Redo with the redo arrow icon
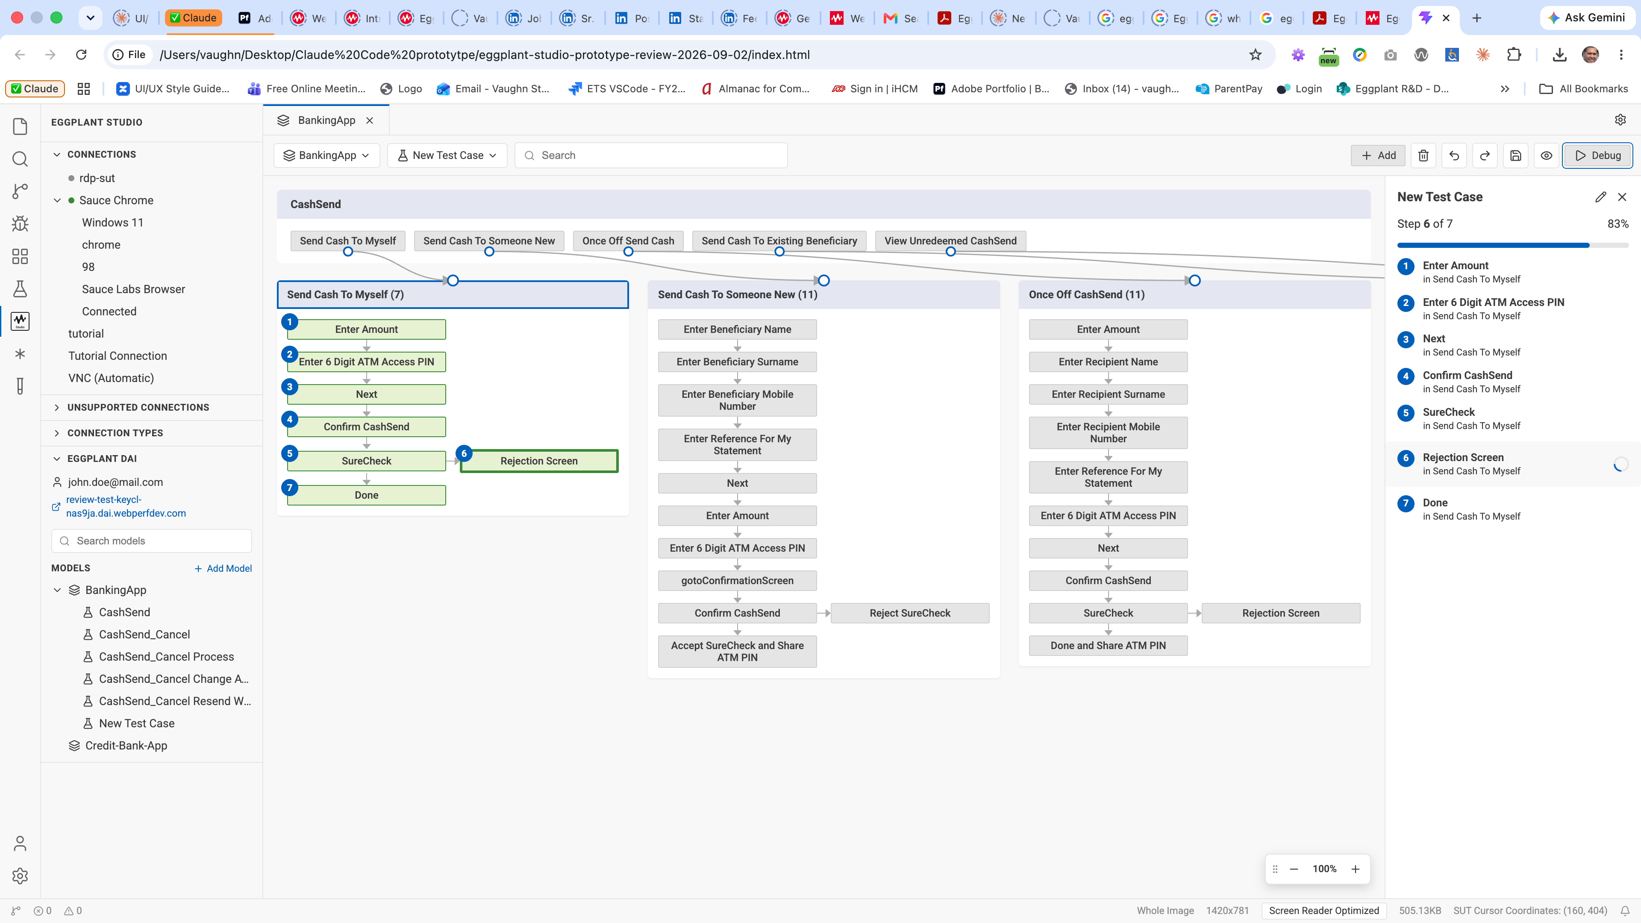 pyautogui.click(x=1484, y=156)
